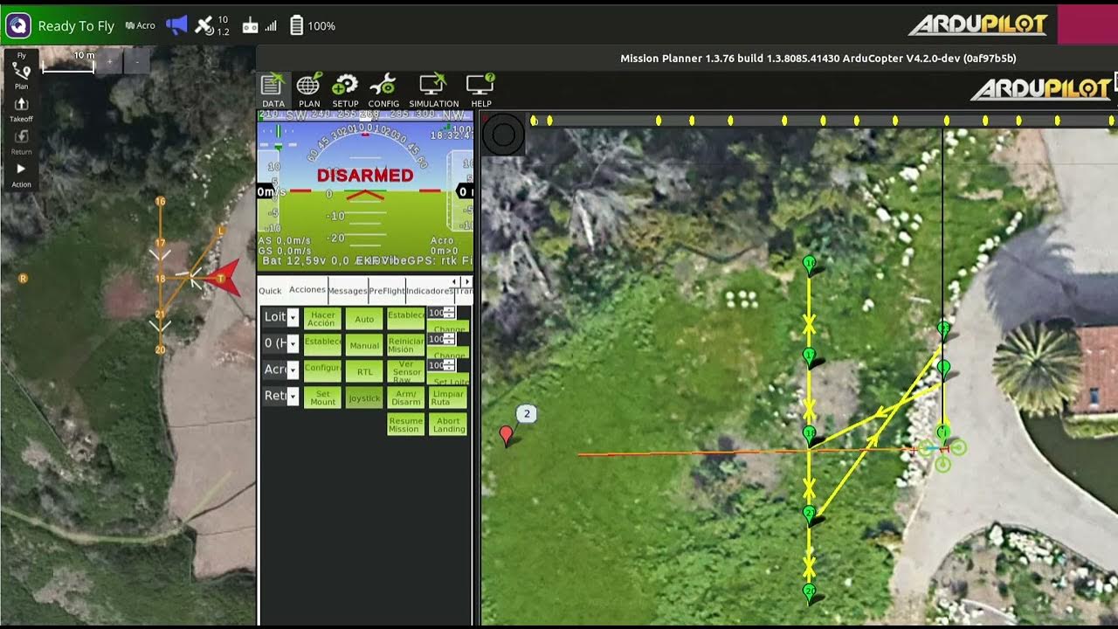Image resolution: width=1118 pixels, height=629 pixels.
Task: Click the Arm/Disarm button
Action: (x=405, y=397)
